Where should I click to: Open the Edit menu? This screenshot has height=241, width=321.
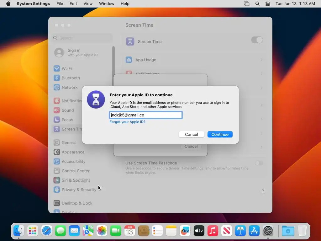click(x=73, y=4)
